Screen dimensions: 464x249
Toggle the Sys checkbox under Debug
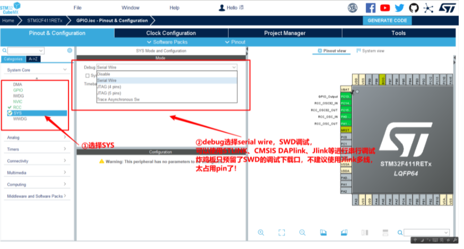(87, 75)
